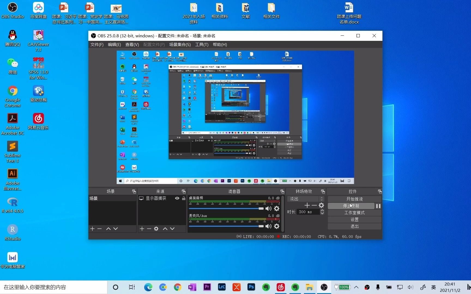This screenshot has width=471, height=294.
Task: Open 百度网盘 desktop icon
Action: tap(38, 10)
